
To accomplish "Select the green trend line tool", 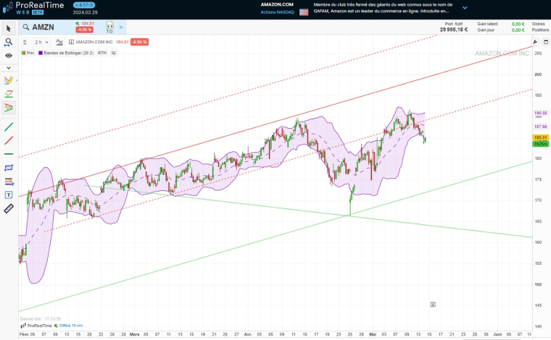I will [x=9, y=127].
